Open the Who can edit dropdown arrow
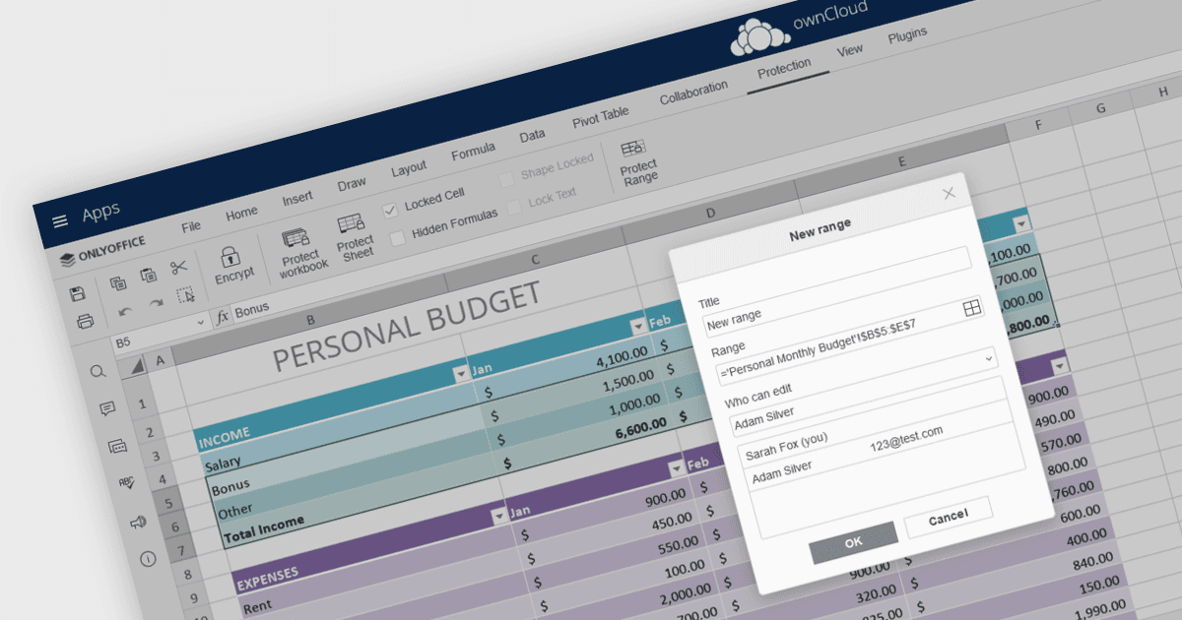1182x620 pixels. coord(989,359)
